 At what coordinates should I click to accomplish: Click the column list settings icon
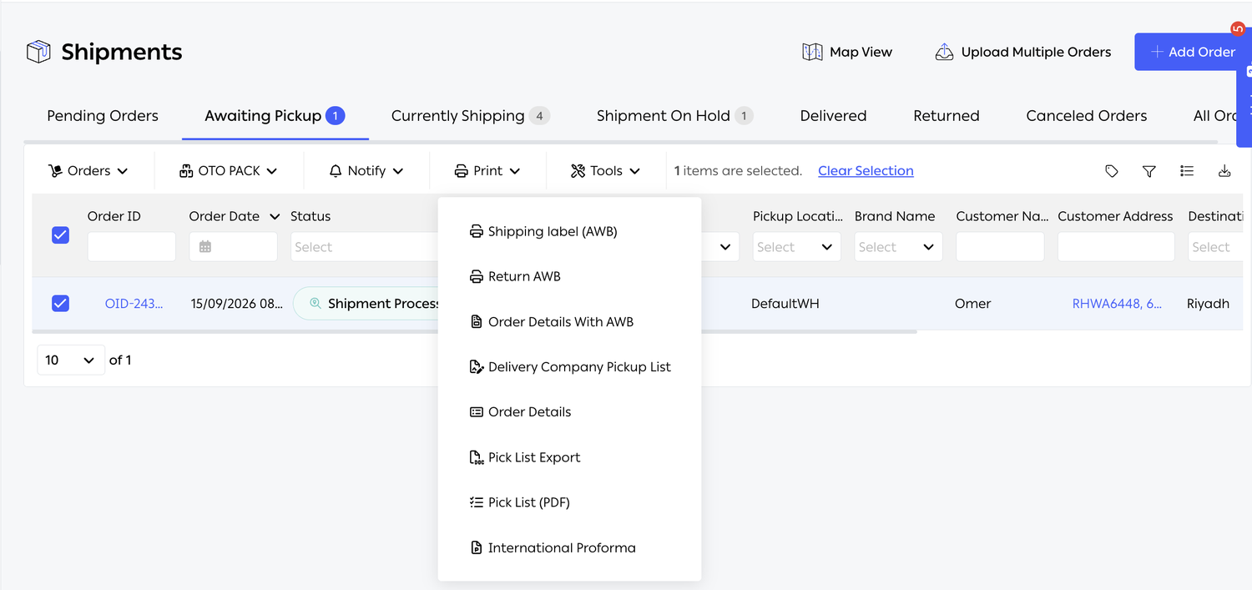(x=1187, y=171)
